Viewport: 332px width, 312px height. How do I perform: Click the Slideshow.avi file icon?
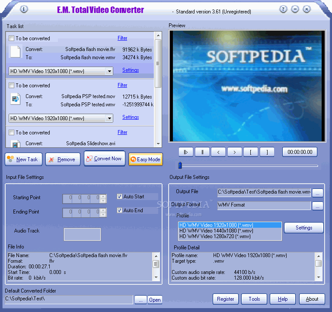point(16,144)
